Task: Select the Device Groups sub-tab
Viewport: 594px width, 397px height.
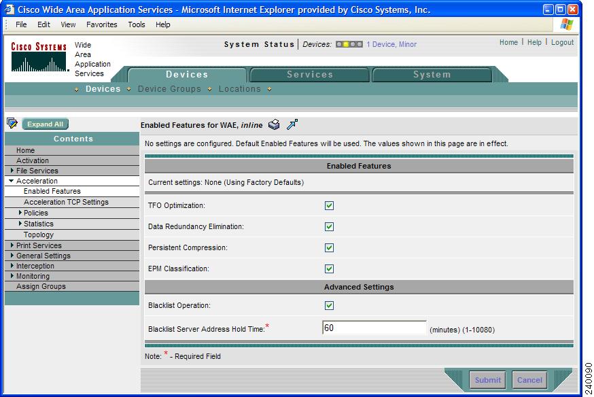Action: 169,89
